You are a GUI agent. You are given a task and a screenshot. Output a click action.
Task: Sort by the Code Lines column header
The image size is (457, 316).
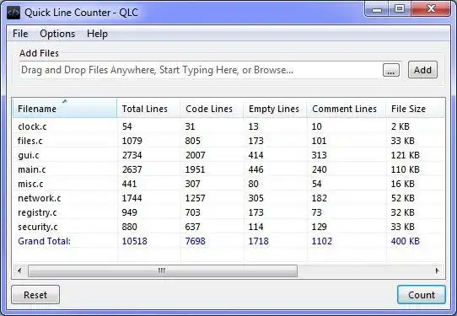point(212,109)
